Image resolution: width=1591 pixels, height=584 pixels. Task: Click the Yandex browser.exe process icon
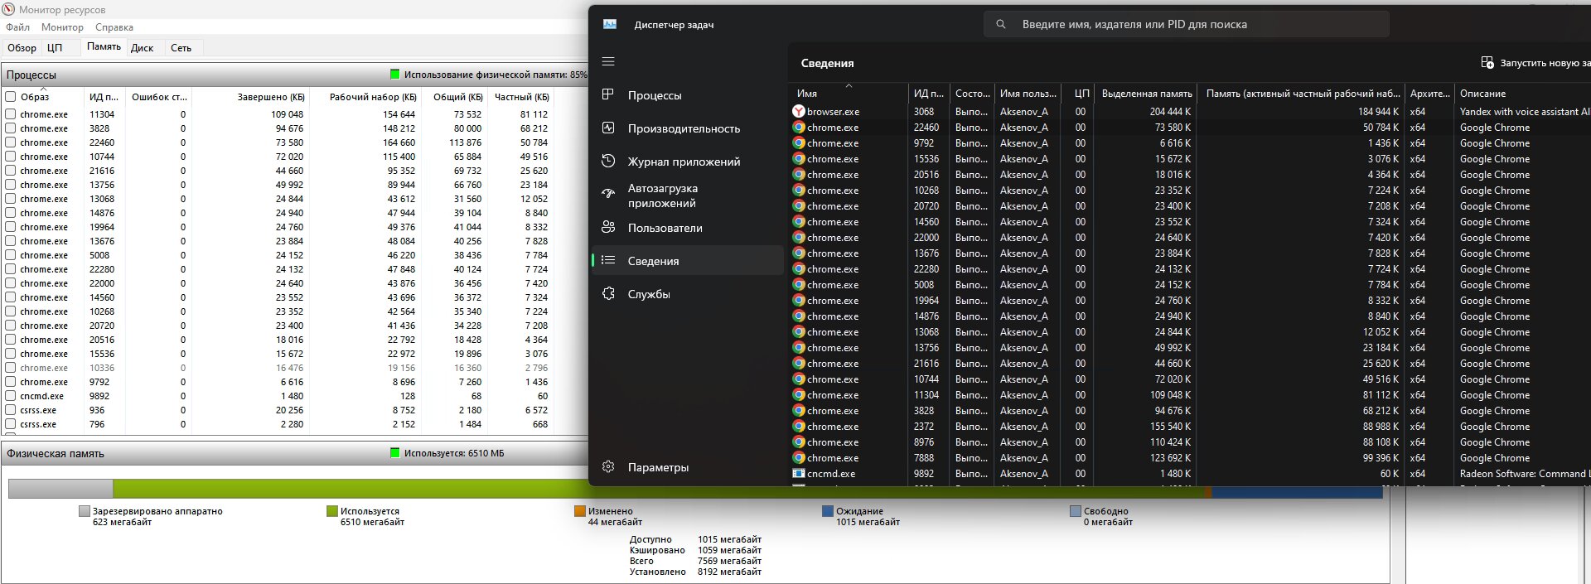799,111
